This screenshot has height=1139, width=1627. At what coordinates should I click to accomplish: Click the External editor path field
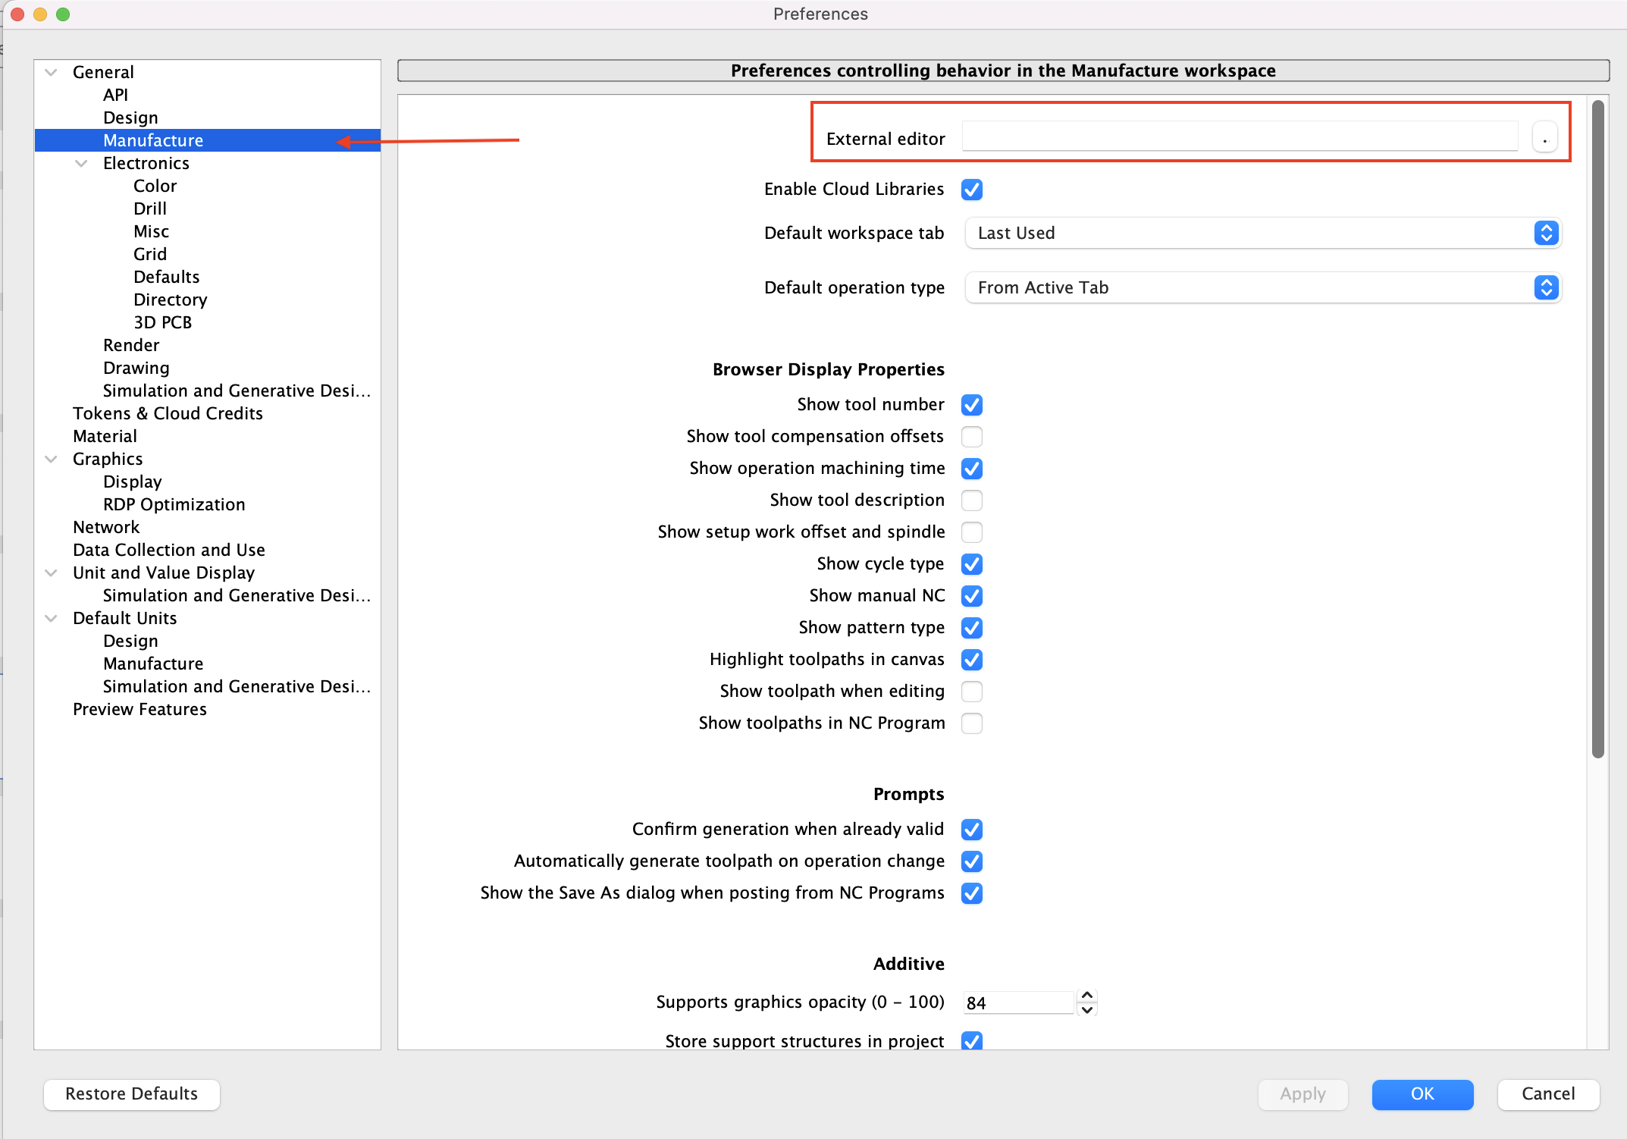(x=1240, y=138)
